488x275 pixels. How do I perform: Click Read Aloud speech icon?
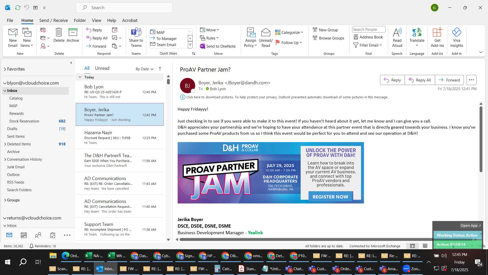click(x=397, y=38)
